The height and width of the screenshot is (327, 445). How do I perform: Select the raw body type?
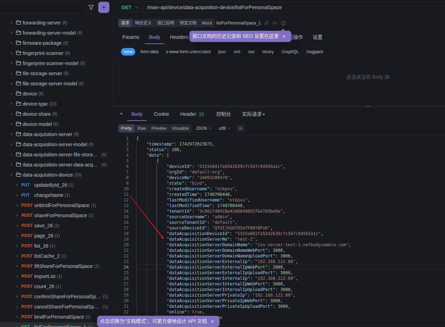(x=251, y=52)
